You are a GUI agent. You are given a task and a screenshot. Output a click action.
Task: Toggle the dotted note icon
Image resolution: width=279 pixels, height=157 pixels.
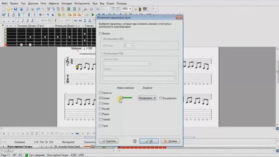(x=38, y=21)
